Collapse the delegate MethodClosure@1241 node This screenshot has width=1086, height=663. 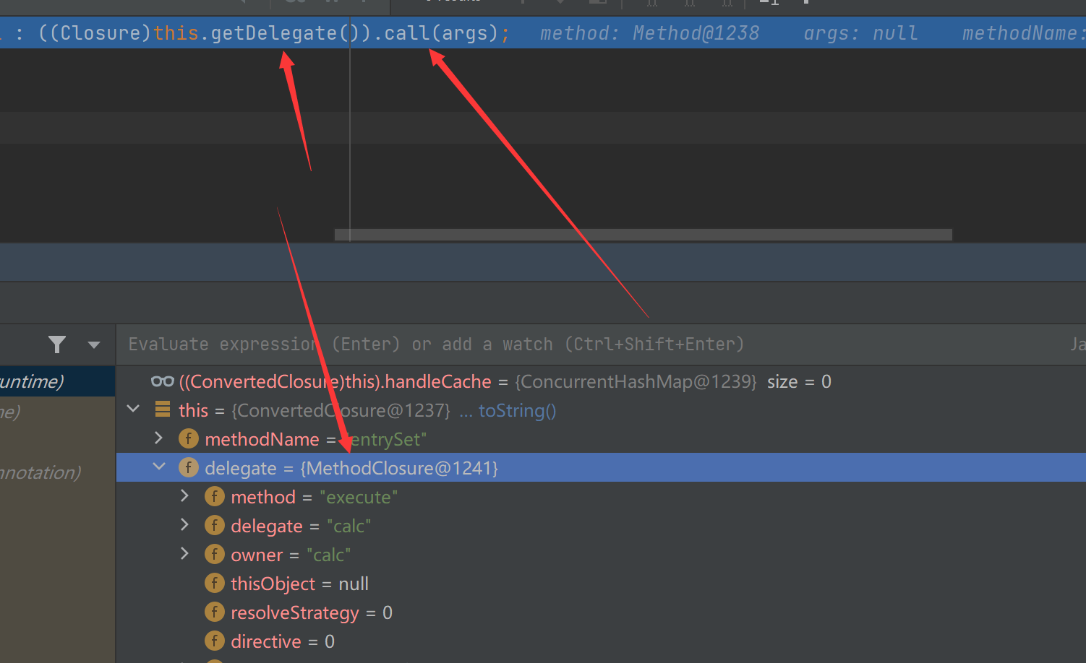pos(159,467)
